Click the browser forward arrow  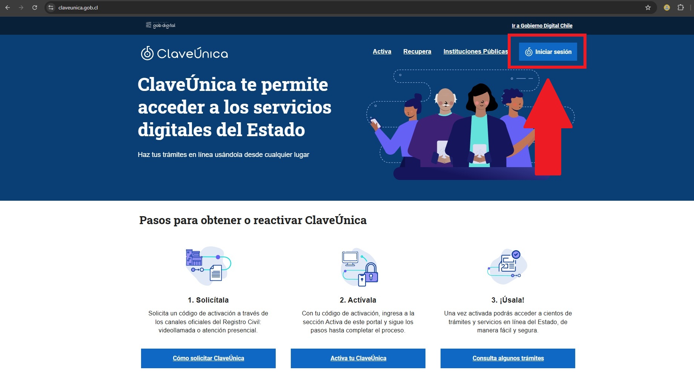(21, 8)
